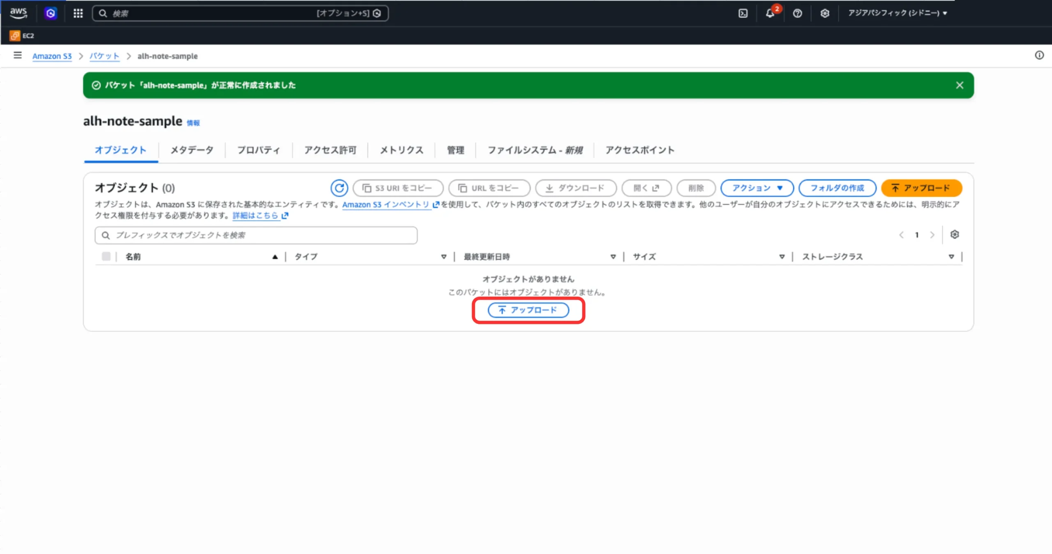The image size is (1052, 554).
Task: Click the 削除 button
Action: tap(696, 188)
